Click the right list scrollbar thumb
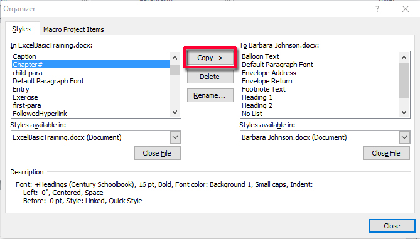This screenshot has width=420, height=239. coord(404,80)
